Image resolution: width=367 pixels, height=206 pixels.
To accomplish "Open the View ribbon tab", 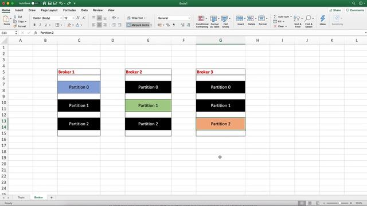I will click(111, 10).
